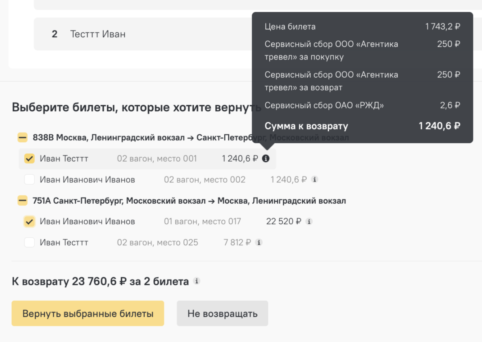Click the 838B Москва → Санкт-Петербург route heading
Viewport: 482px width, 342px height.
click(x=141, y=138)
